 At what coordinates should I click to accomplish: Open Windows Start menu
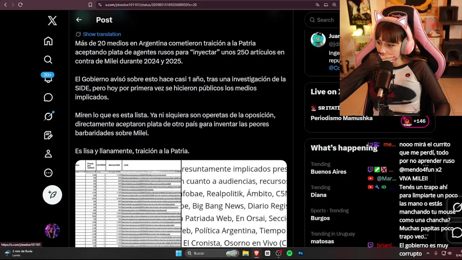click(x=179, y=253)
